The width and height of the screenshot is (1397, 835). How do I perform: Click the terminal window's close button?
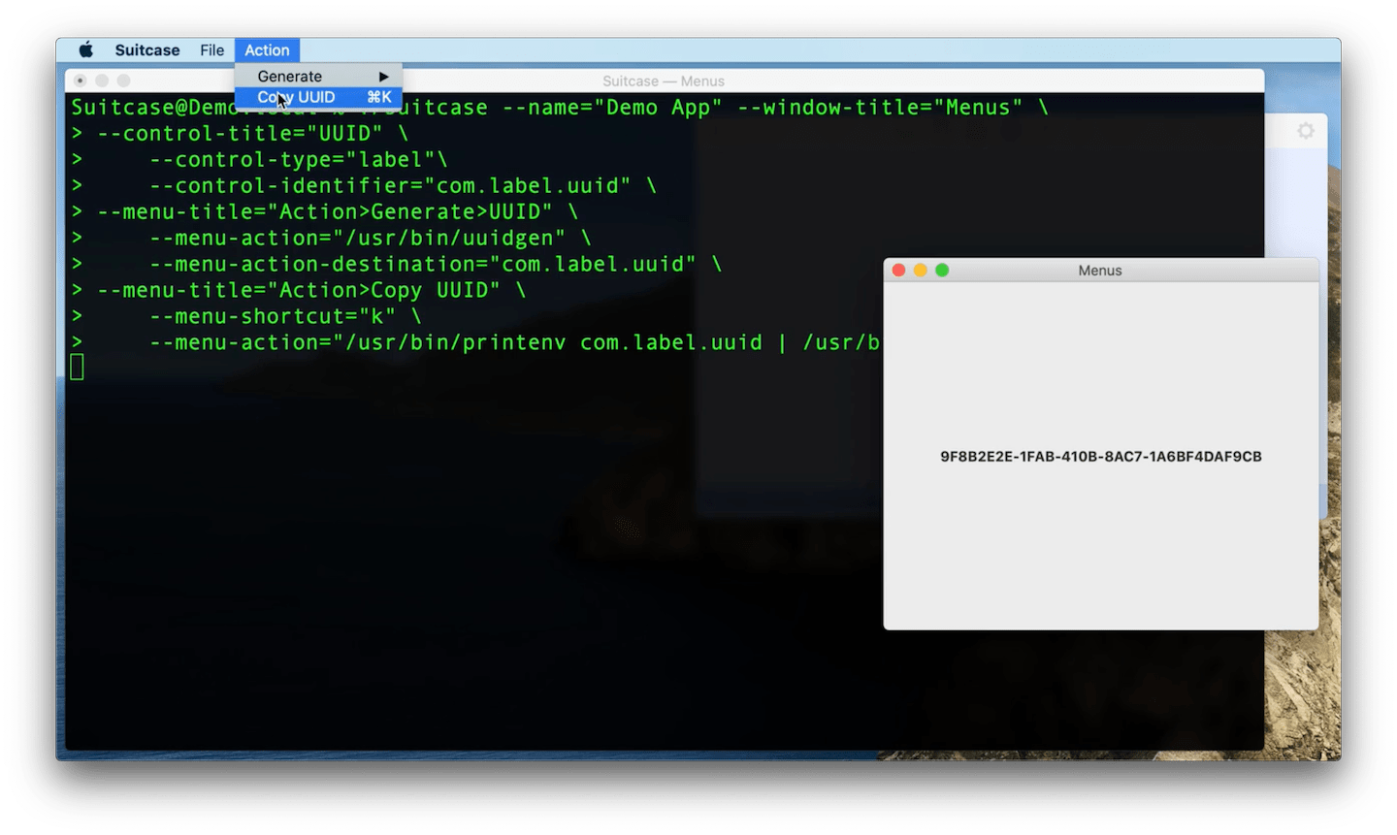81,80
